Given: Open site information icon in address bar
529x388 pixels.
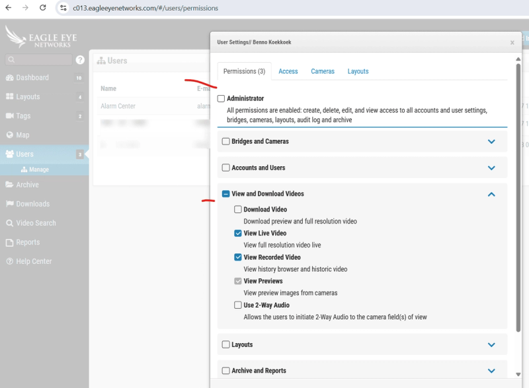Looking at the screenshot, I should pyautogui.click(x=63, y=8).
